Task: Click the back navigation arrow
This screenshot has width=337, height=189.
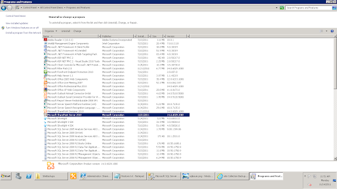Action: 4,8
